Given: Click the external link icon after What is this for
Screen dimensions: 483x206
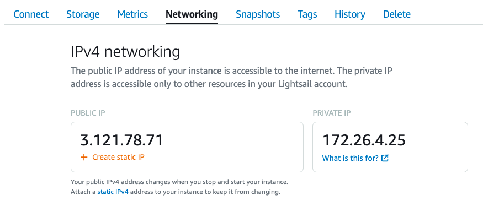Looking at the screenshot, I should [x=385, y=158].
